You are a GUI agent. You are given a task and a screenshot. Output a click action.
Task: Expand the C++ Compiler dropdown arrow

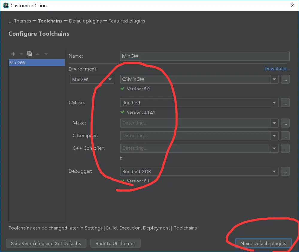[x=274, y=148]
